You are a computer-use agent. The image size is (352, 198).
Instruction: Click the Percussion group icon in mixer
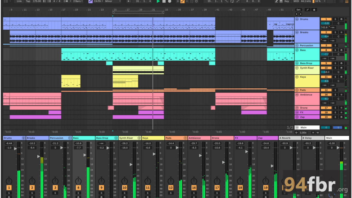[x=70, y=138]
